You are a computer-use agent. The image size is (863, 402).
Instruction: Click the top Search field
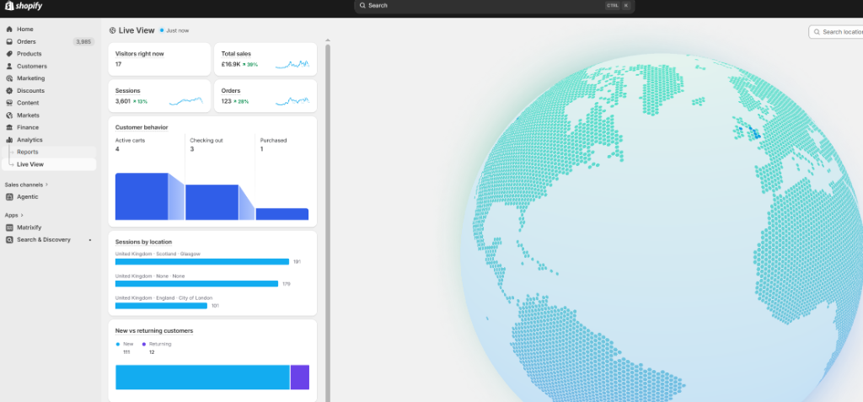(494, 6)
